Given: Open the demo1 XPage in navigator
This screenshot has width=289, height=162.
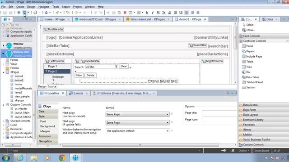Looking at the screenshot, I should point(19,76).
